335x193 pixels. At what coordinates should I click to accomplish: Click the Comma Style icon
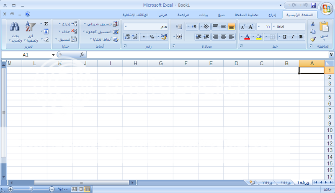click(x=144, y=37)
